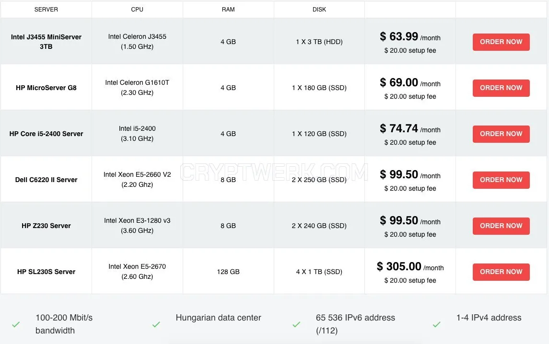Order the HP SL230S Server
The image size is (549, 344).
coord(501,272)
